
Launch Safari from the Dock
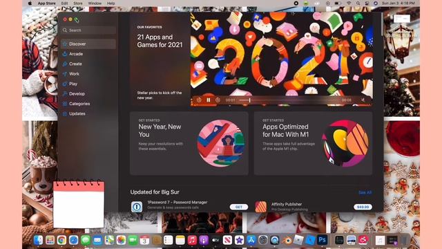[74, 240]
